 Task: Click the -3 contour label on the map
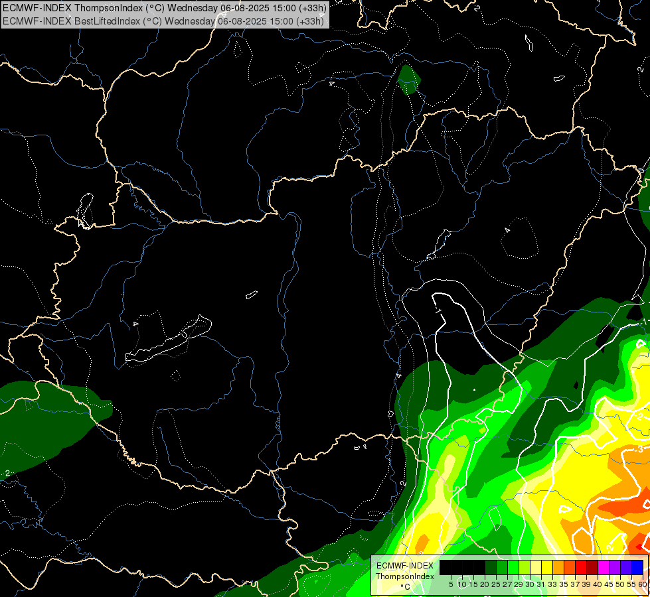(639, 450)
